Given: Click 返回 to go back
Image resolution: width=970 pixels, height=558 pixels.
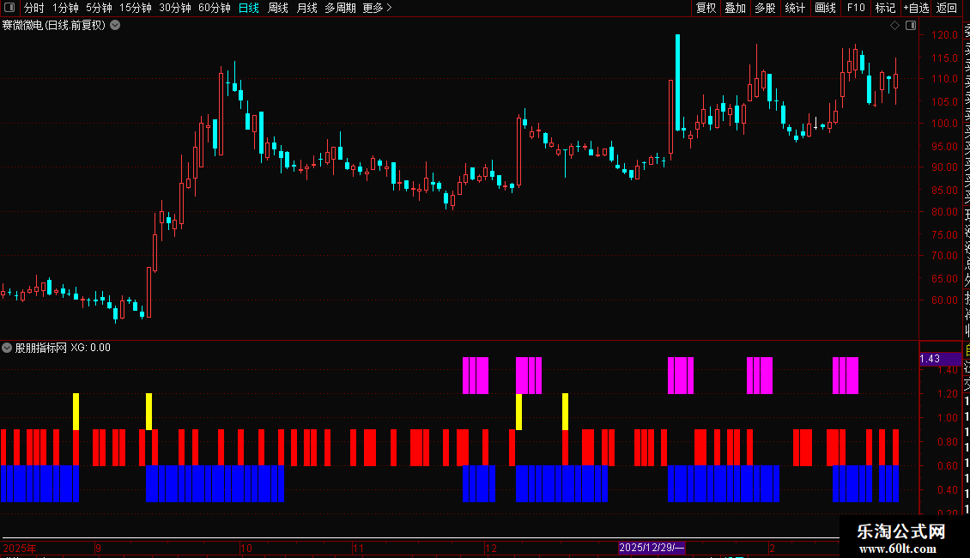Looking at the screenshot, I should (x=947, y=8).
